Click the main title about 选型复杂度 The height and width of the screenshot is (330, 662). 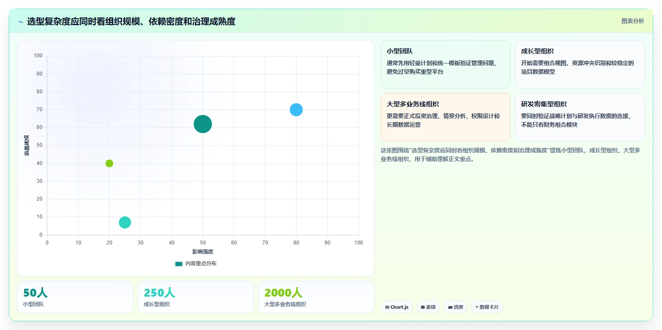point(131,21)
